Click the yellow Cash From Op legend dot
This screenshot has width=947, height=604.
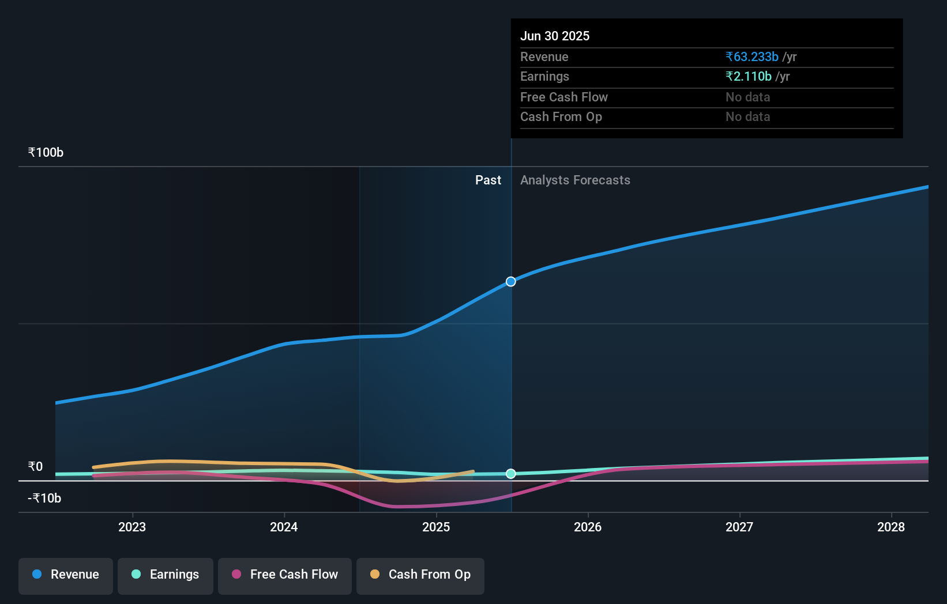click(x=375, y=574)
